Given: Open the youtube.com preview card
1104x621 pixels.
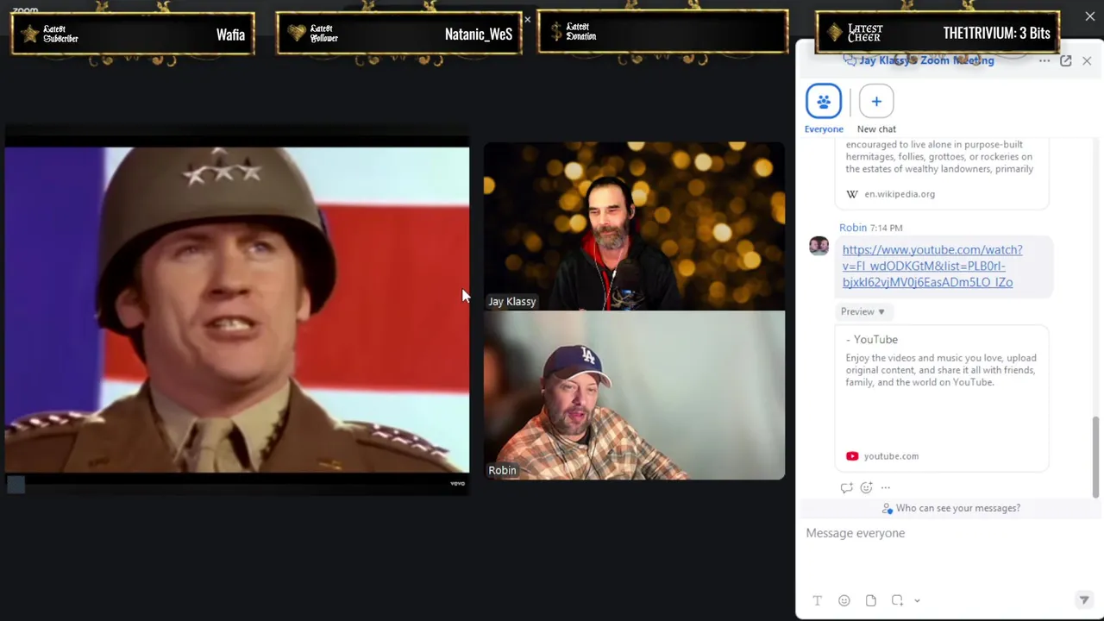Looking at the screenshot, I should [x=942, y=398].
